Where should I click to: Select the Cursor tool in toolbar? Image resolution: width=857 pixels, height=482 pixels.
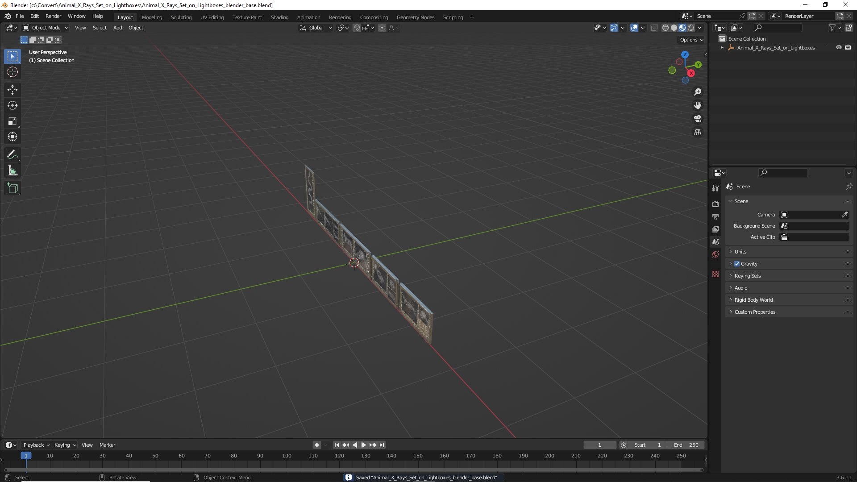click(12, 72)
